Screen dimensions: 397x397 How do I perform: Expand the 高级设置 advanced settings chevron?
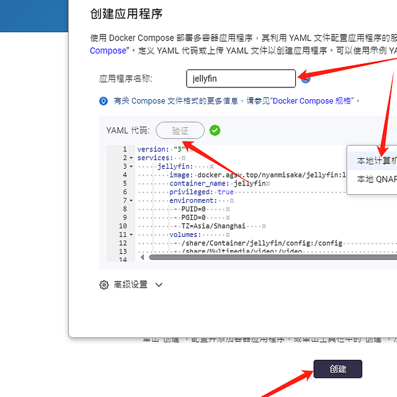click(159, 285)
